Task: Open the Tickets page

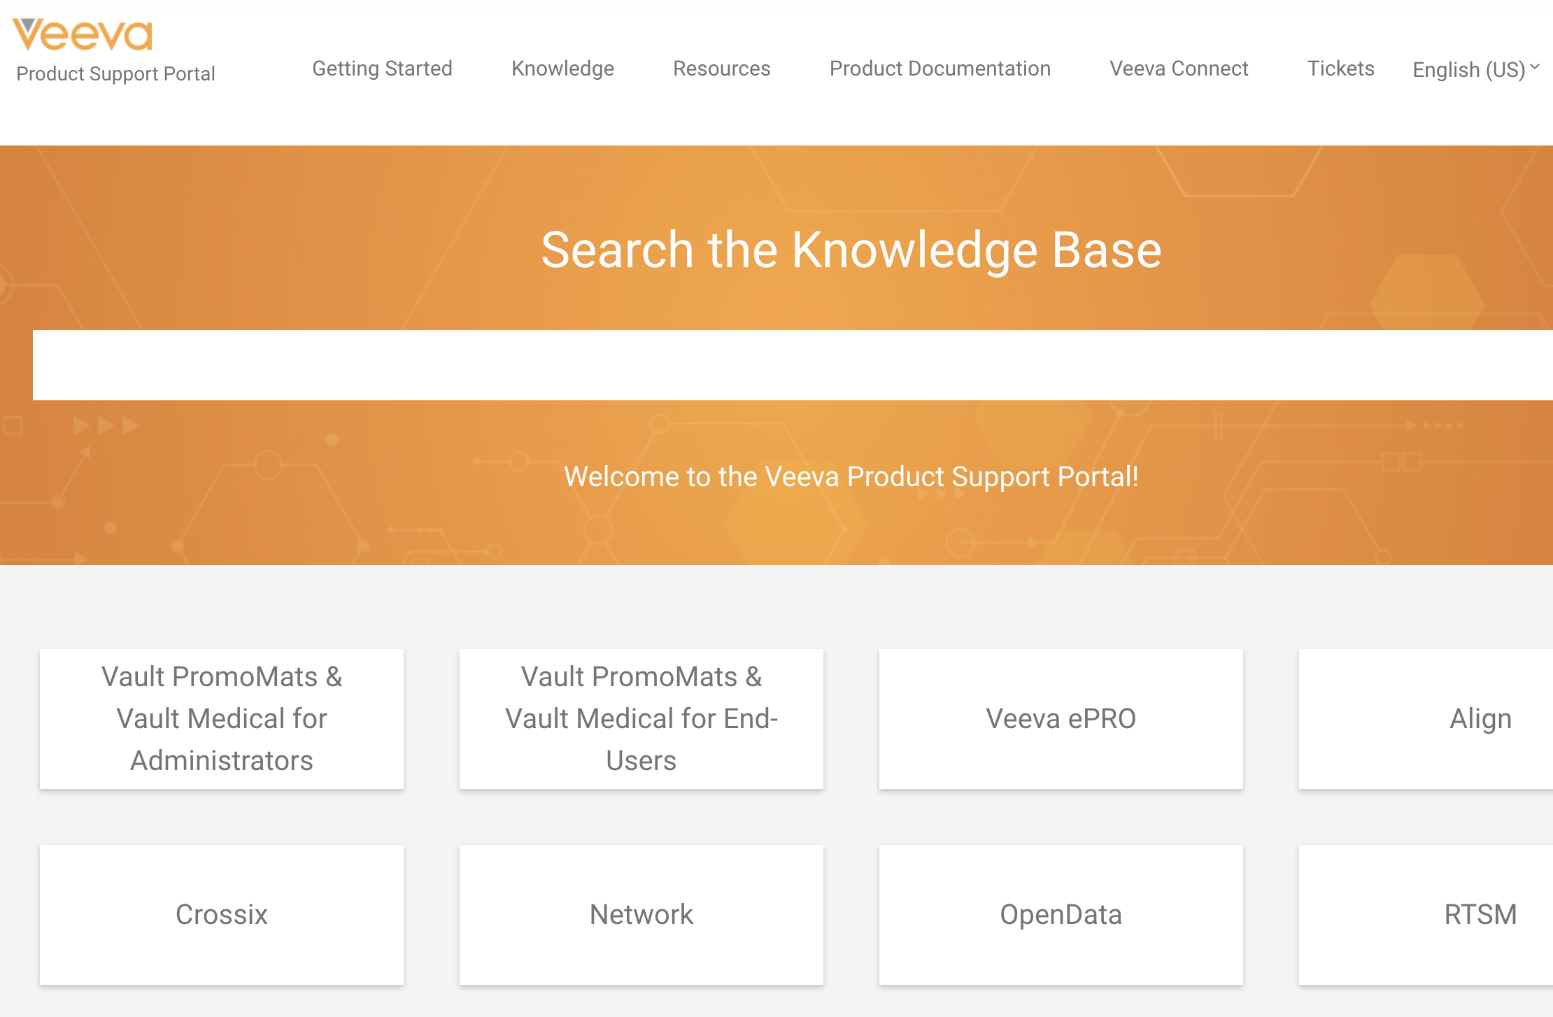Action: tap(1340, 69)
